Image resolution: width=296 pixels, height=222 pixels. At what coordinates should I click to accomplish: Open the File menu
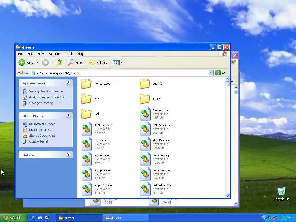(21, 54)
